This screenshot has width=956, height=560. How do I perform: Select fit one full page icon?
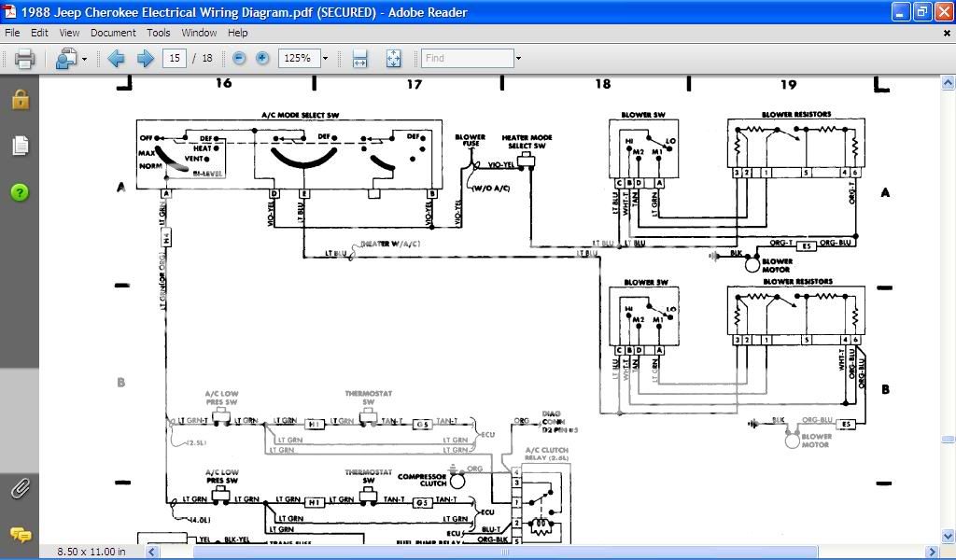pos(393,59)
